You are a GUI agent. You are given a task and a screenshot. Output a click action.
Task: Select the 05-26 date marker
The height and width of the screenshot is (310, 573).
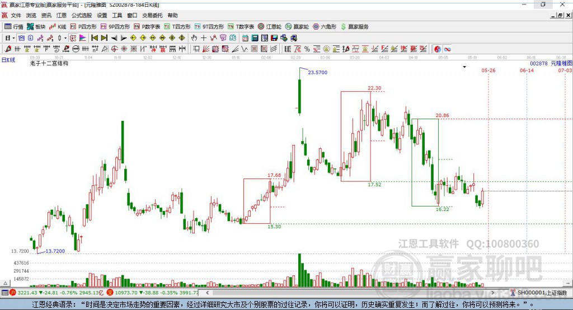pyautogui.click(x=488, y=71)
